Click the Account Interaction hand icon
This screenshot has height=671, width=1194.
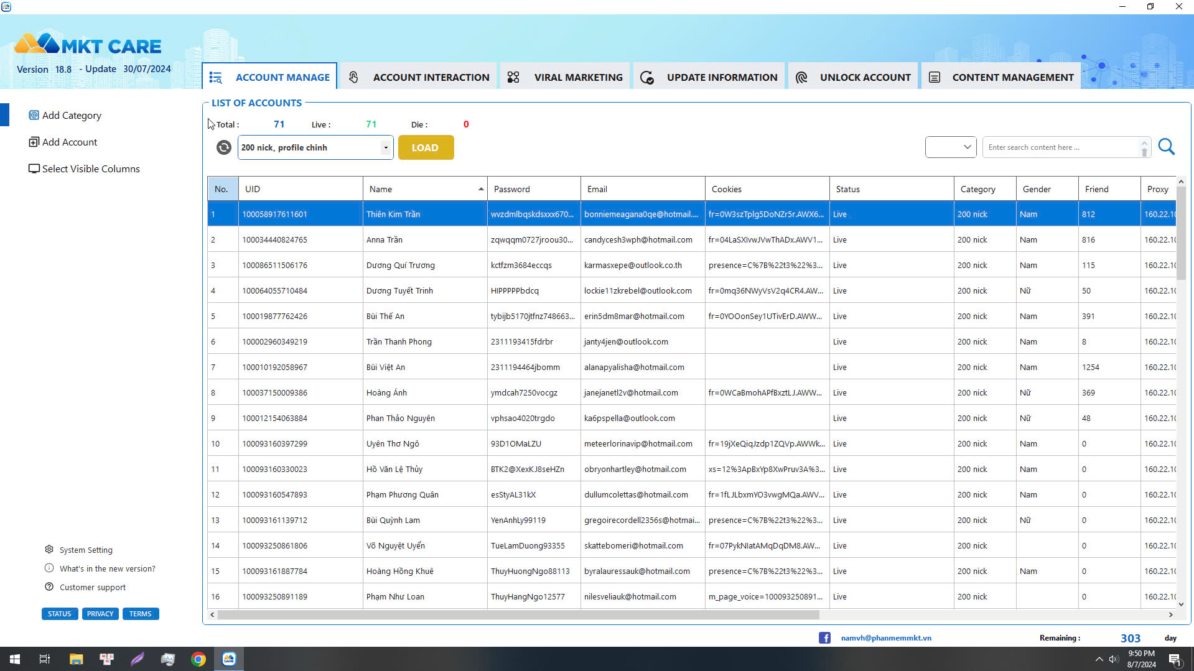tap(353, 78)
